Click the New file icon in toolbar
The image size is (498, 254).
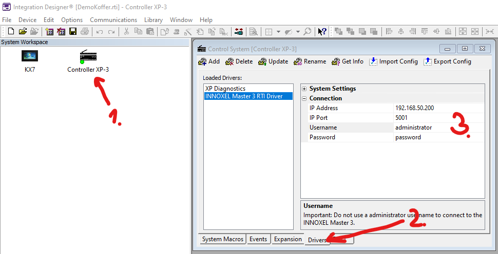tap(11, 31)
